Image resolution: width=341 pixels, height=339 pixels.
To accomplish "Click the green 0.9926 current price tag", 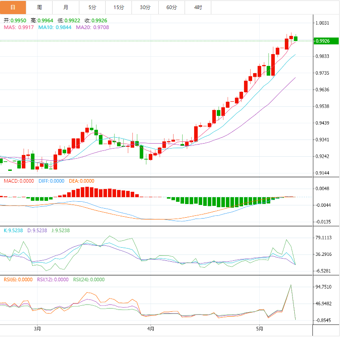I will click(326, 41).
